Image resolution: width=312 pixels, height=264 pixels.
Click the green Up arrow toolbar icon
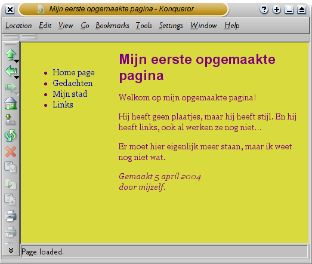pyautogui.click(x=10, y=54)
